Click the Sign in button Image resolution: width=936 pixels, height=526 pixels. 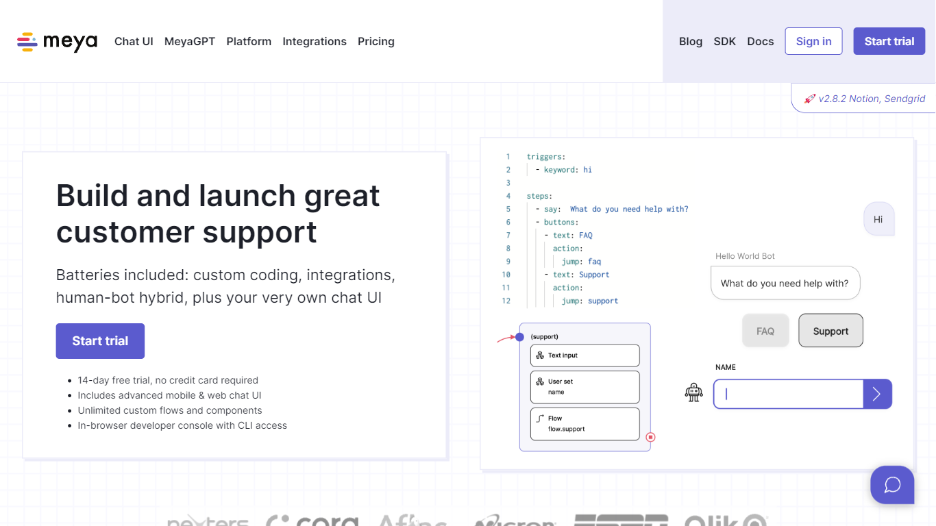(x=813, y=41)
